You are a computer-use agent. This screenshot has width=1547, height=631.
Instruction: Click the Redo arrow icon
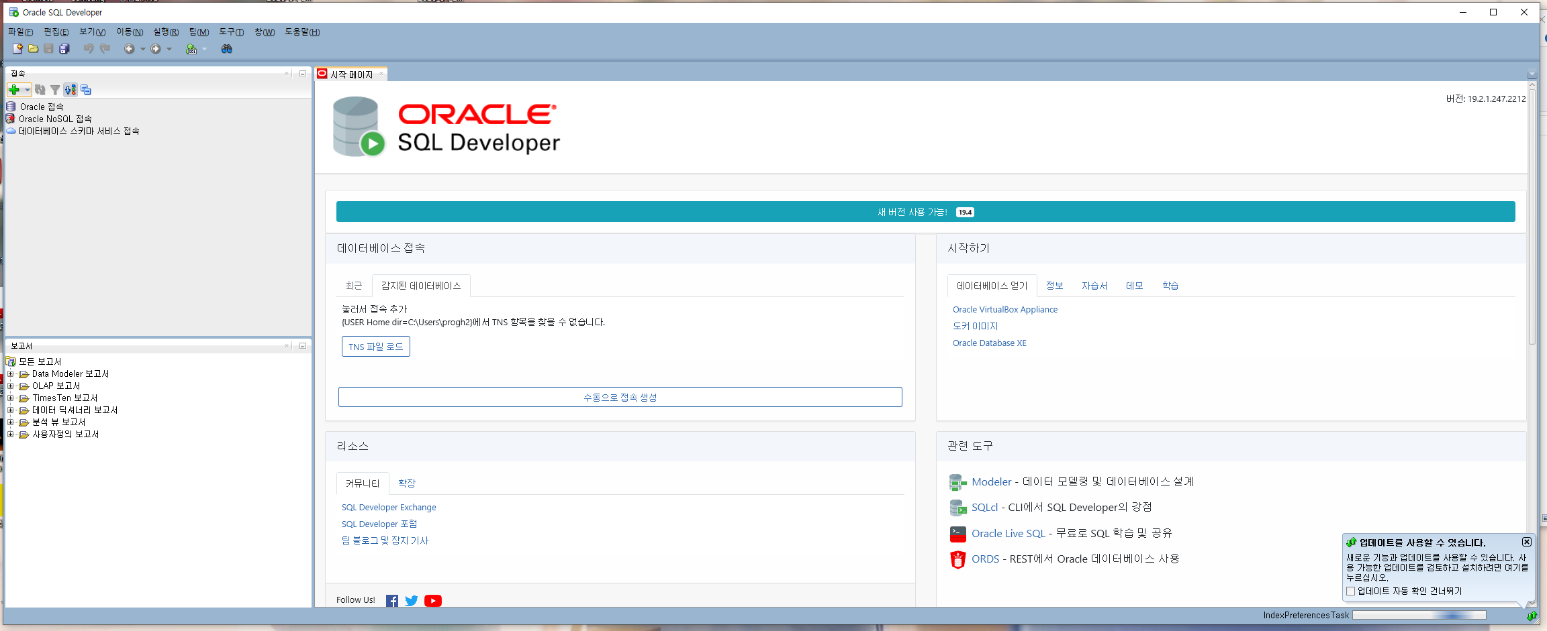105,49
